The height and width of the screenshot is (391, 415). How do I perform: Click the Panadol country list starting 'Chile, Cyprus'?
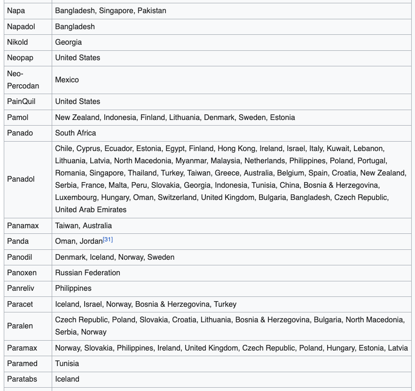tap(231, 179)
